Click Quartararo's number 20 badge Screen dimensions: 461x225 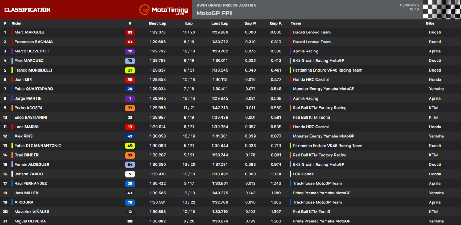tap(130, 89)
